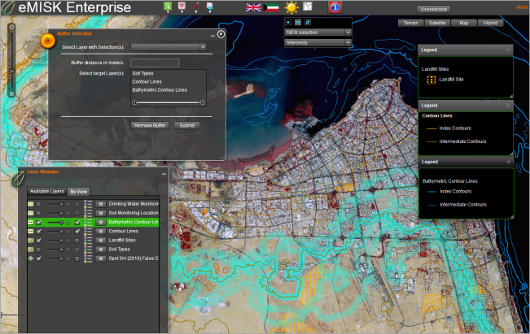
Task: Switch to My View tab
Action: [78, 191]
